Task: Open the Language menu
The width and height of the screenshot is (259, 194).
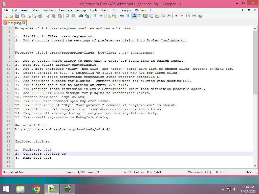Action: click(66, 10)
